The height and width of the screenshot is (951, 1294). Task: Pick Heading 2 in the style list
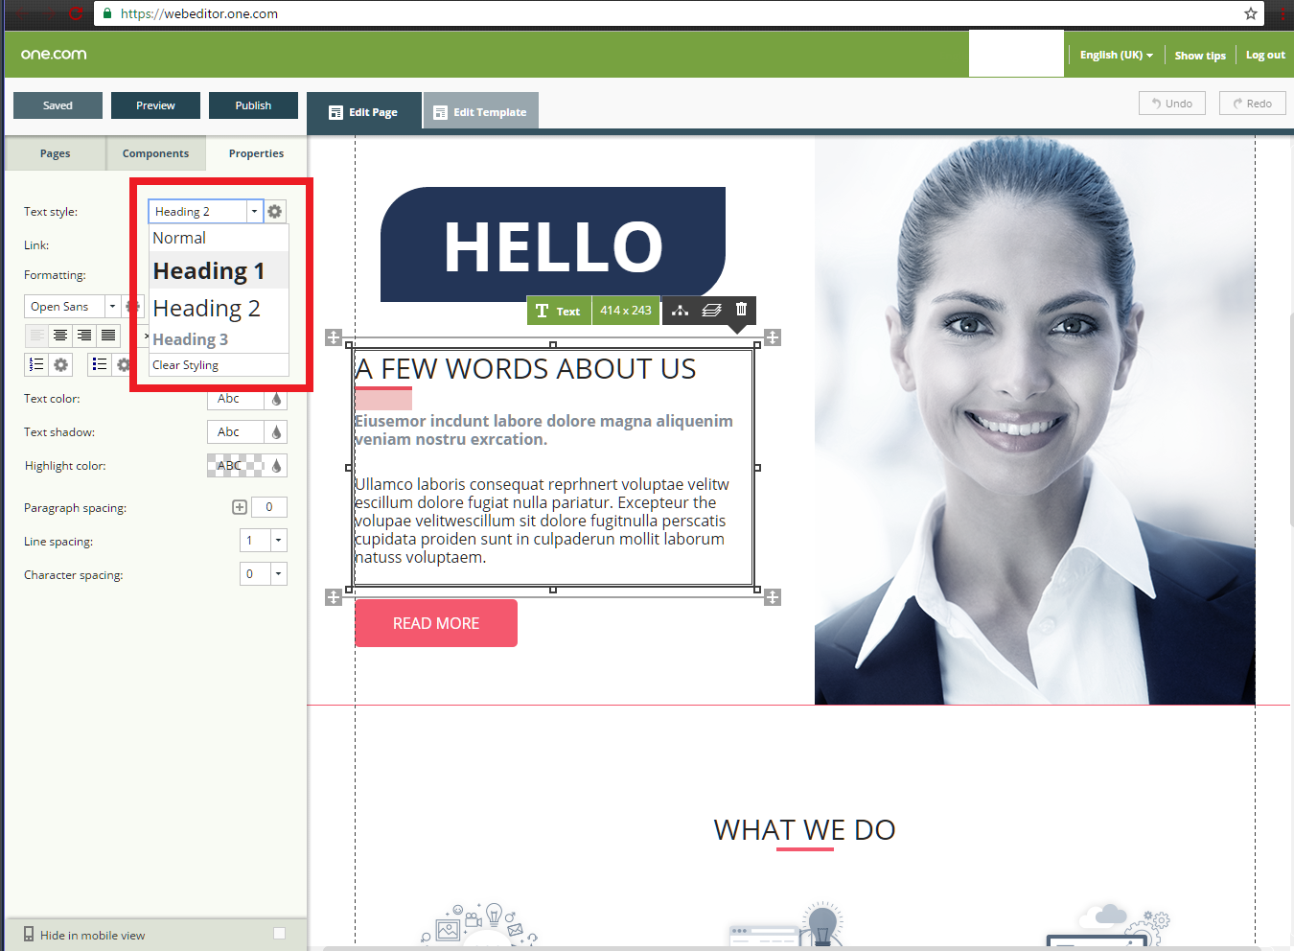[220, 308]
